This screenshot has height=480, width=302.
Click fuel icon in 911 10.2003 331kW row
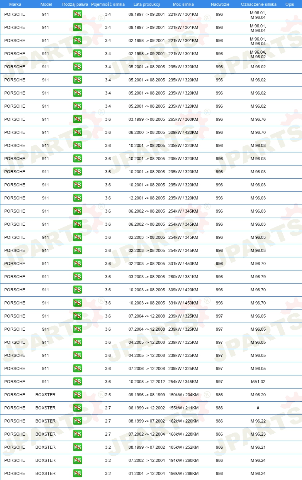(x=77, y=303)
